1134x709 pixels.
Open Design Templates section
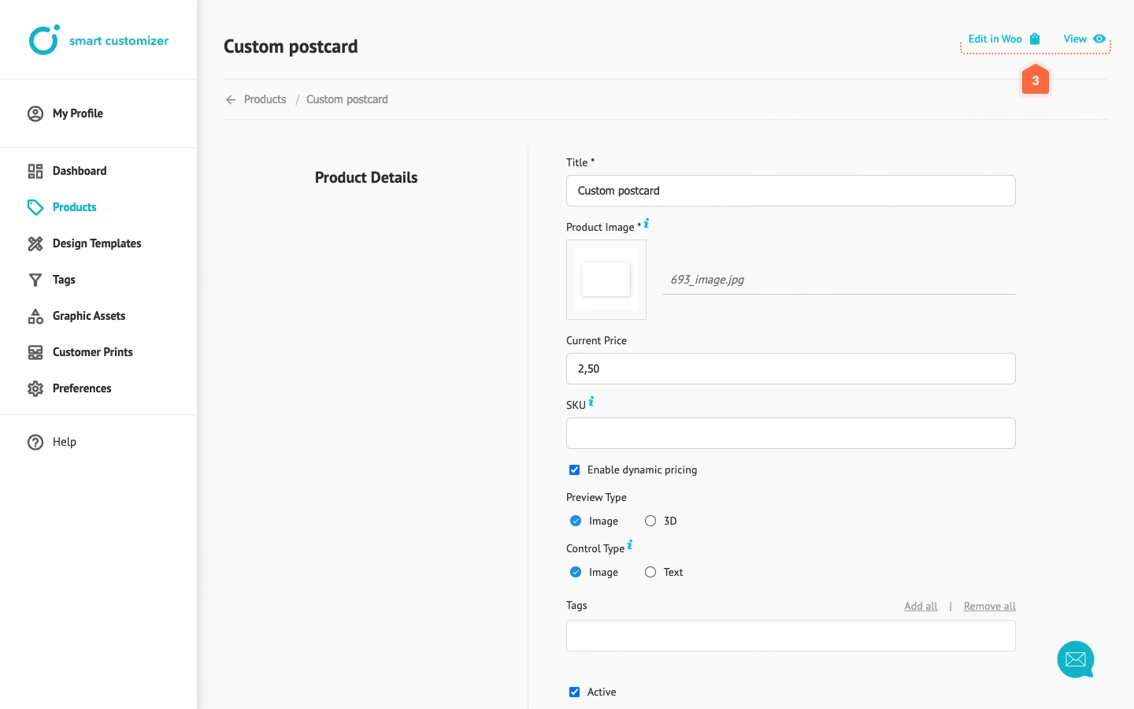tap(97, 243)
